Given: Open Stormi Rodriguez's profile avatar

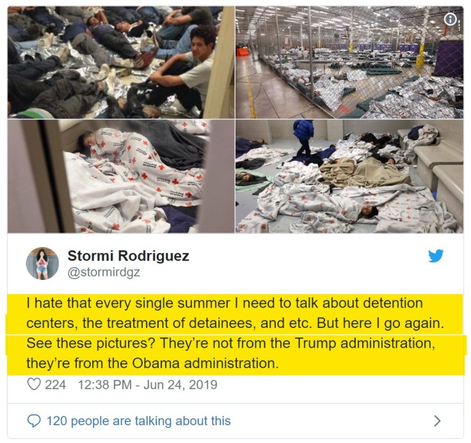Looking at the screenshot, I should point(42,263).
